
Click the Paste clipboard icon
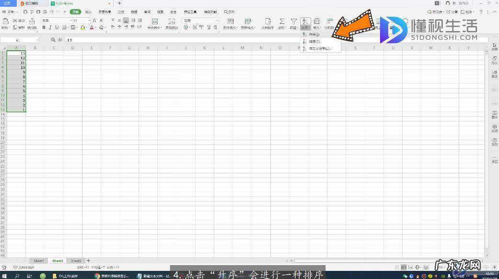tap(6, 21)
